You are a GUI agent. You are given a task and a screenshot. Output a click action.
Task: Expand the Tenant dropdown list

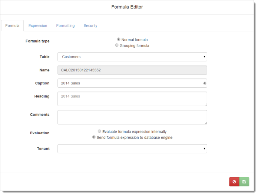pyautogui.click(x=132, y=149)
